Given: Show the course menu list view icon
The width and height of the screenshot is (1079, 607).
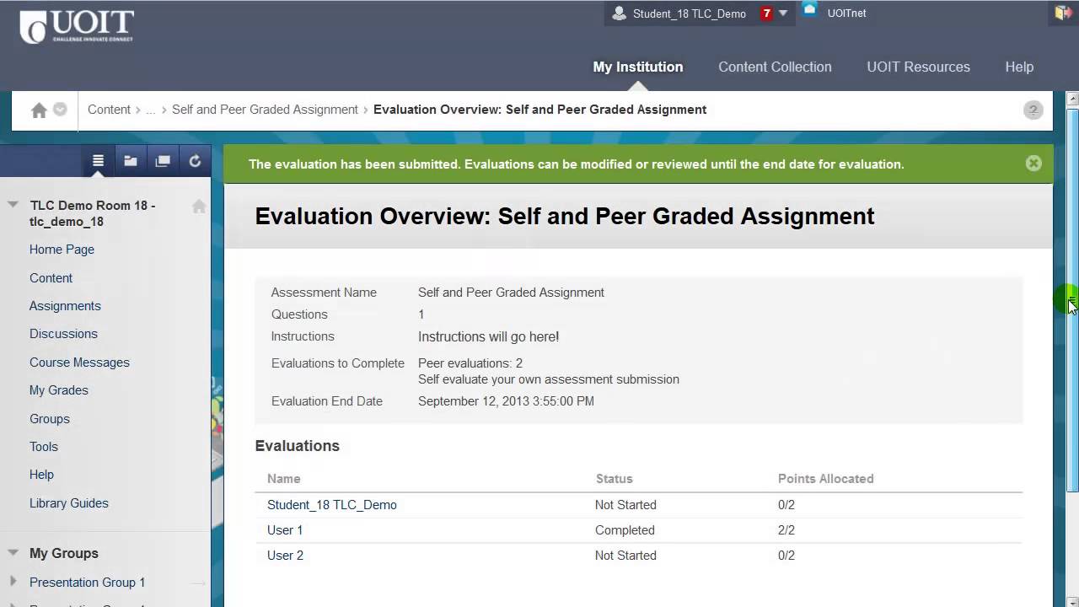Looking at the screenshot, I should pyautogui.click(x=98, y=161).
